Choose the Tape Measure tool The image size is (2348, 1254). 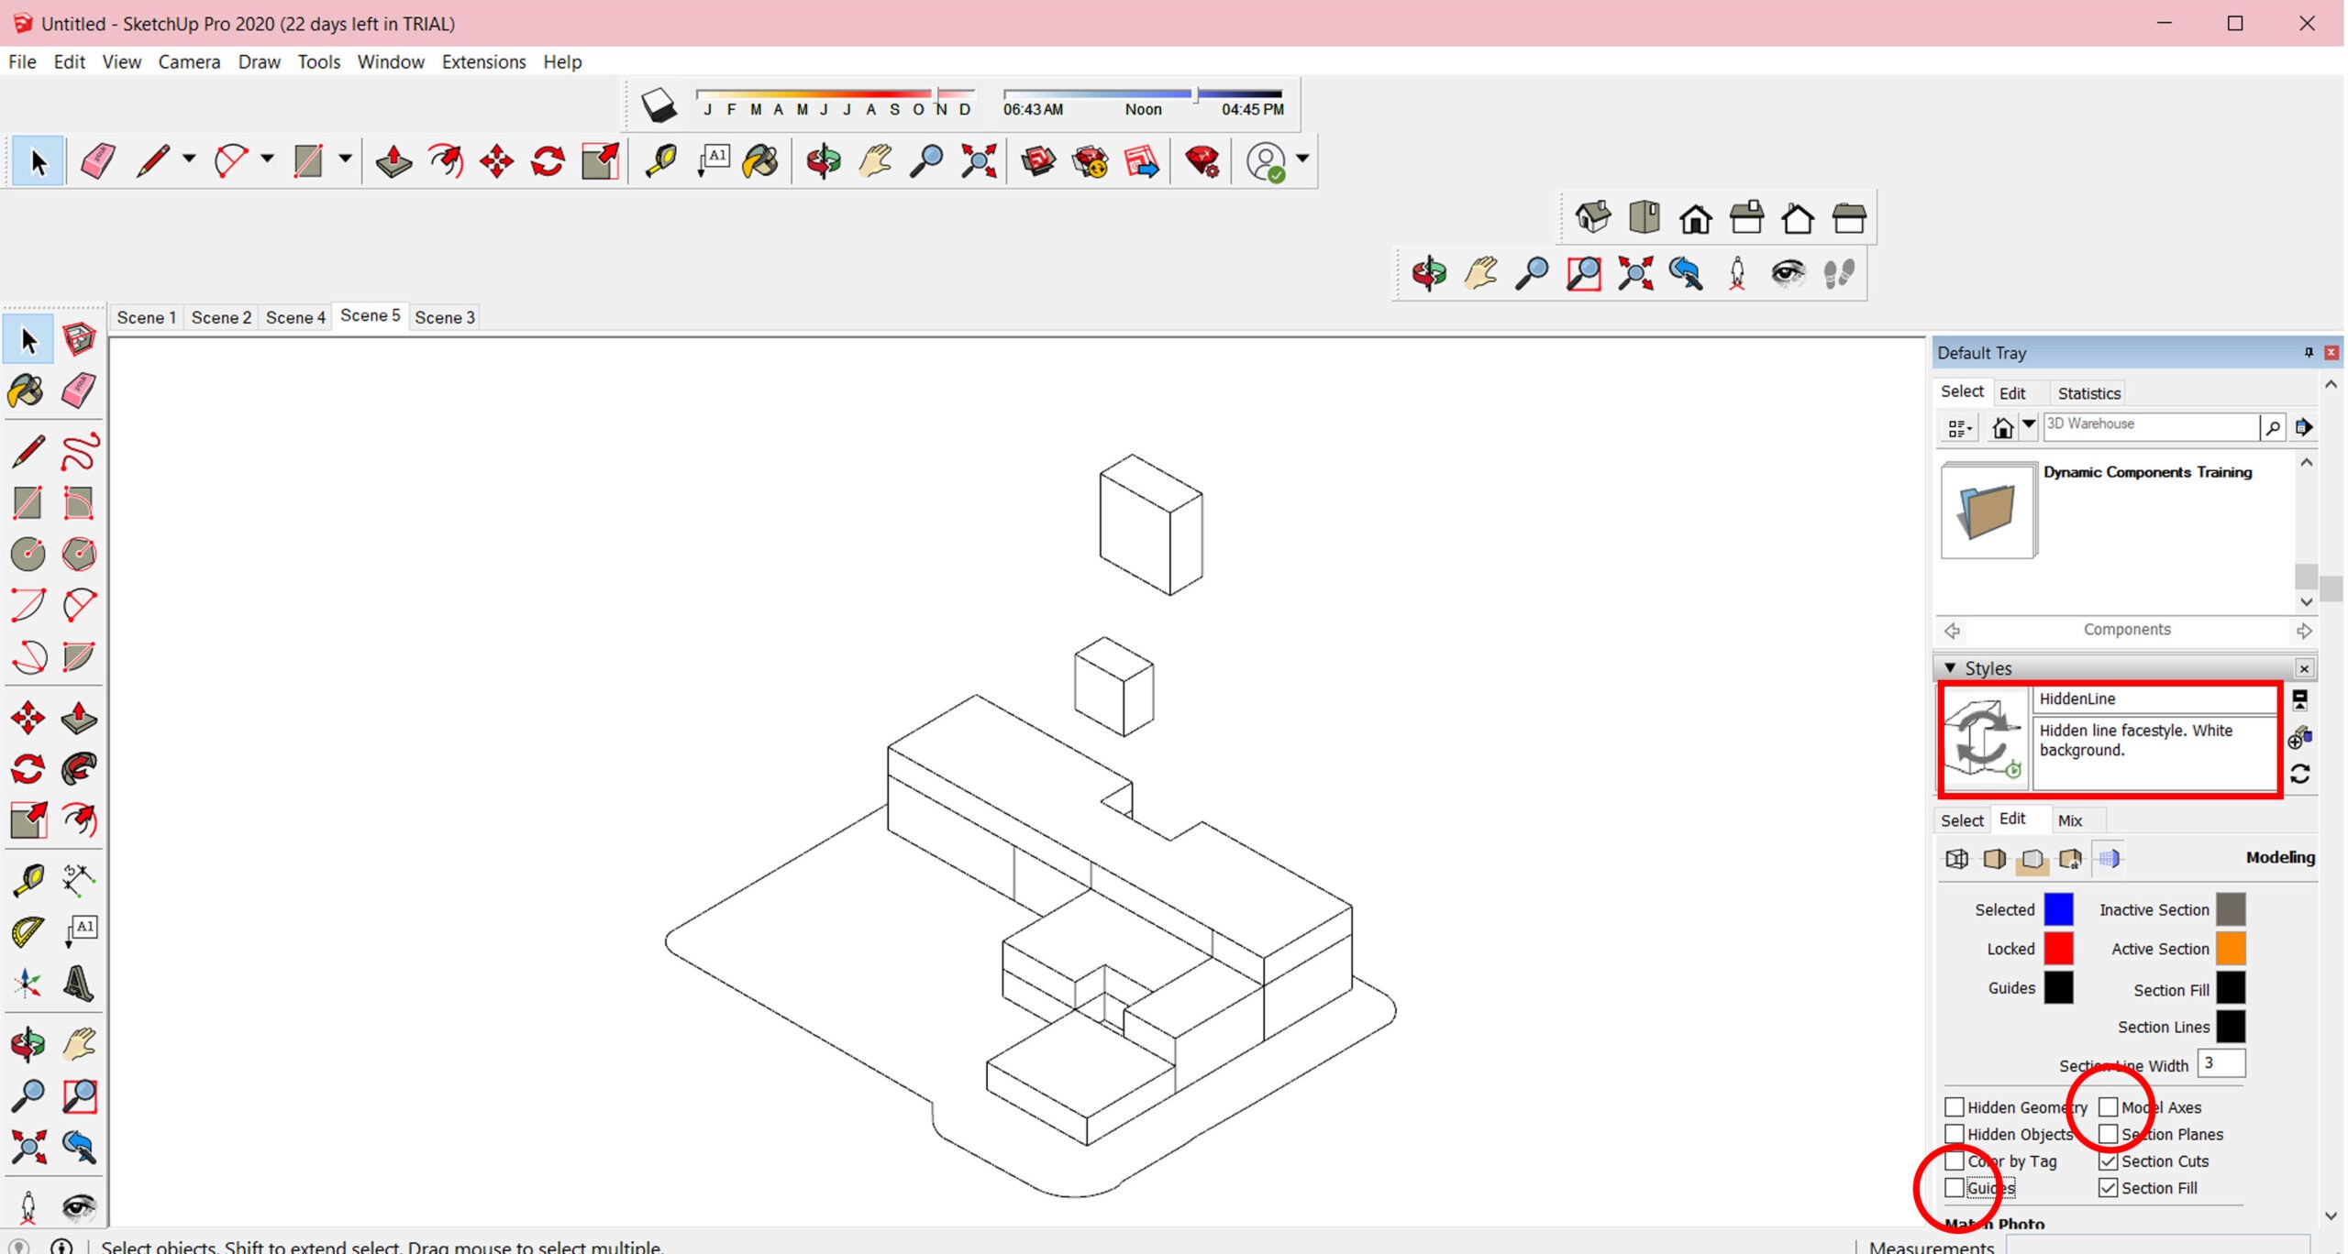tap(660, 161)
